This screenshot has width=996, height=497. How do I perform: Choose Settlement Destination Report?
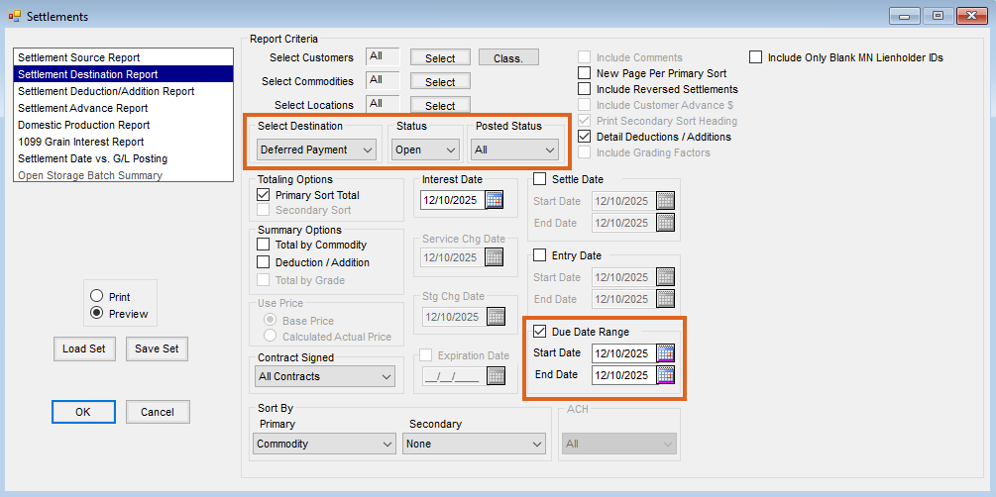tap(123, 74)
